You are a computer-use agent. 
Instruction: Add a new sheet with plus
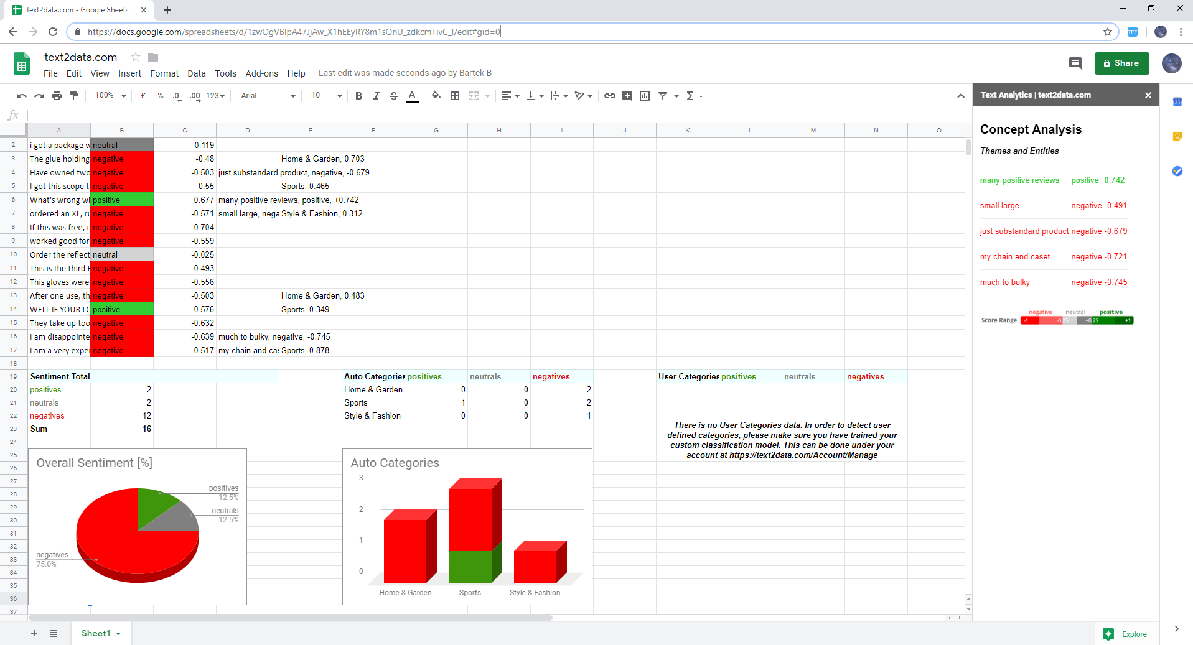34,633
